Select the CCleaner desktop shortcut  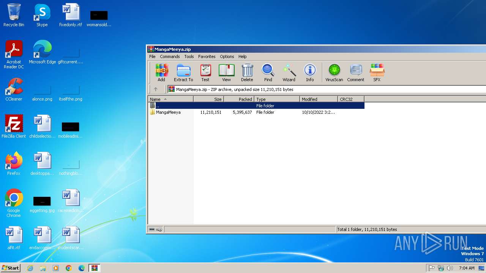14,89
